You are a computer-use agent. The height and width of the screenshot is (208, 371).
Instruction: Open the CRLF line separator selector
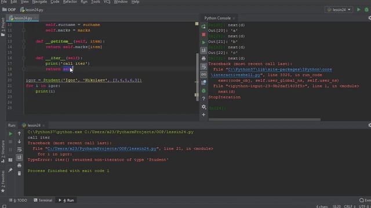pos(350,206)
